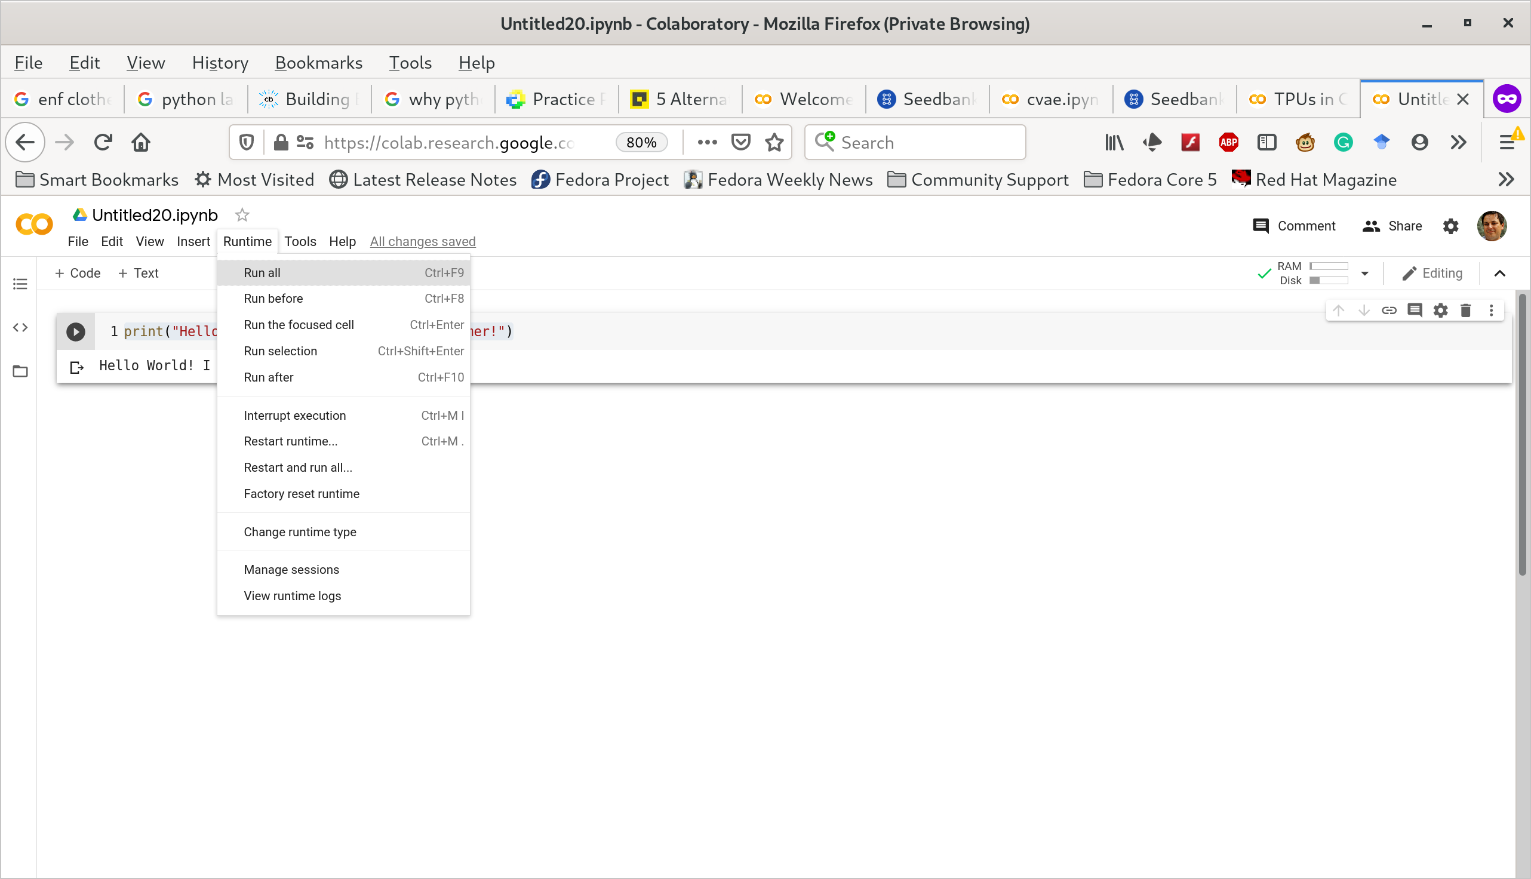The image size is (1531, 879).
Task: Toggle Editing mode pencil button
Action: click(1431, 273)
